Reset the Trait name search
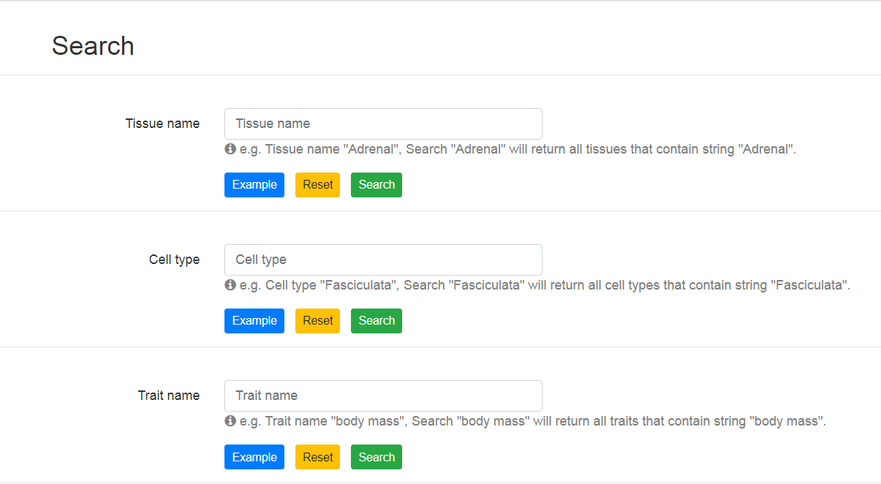881x484 pixels. [x=317, y=457]
